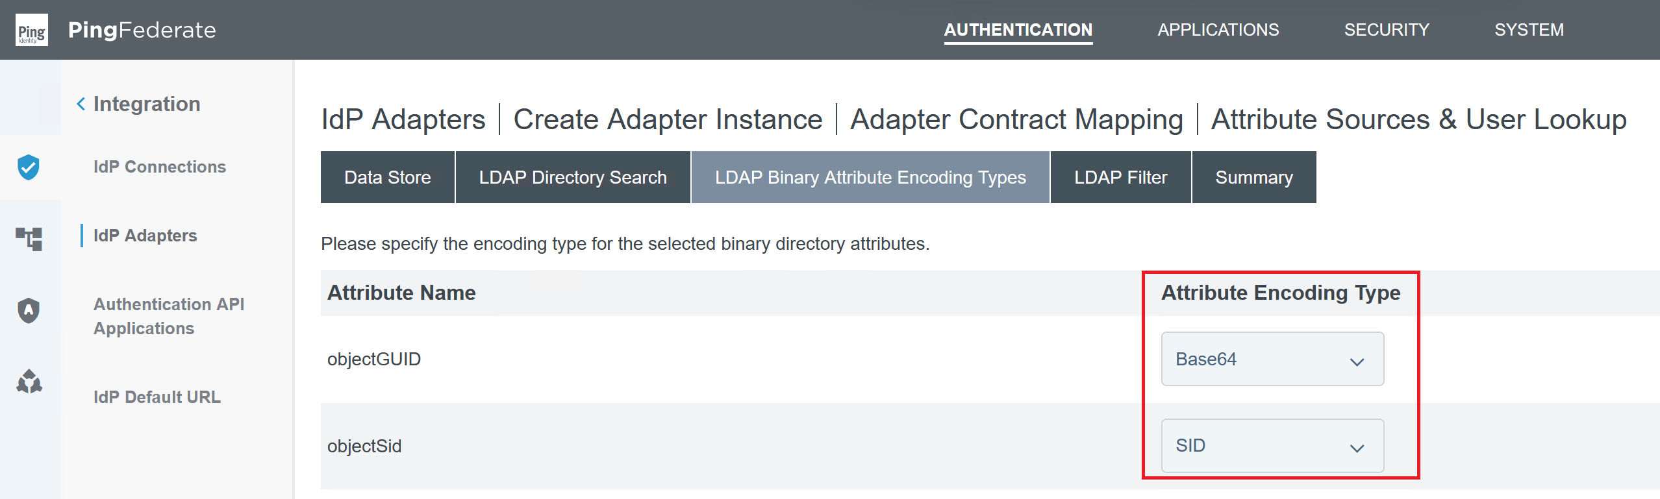Image resolution: width=1660 pixels, height=499 pixels.
Task: Open the AUTHENTICATION top menu
Action: (x=1018, y=30)
